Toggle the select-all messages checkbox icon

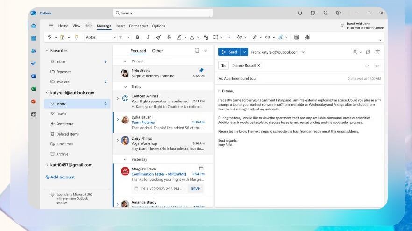pyautogui.click(x=197, y=50)
